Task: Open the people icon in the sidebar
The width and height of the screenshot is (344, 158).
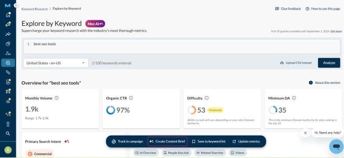Action: (x=8, y=53)
